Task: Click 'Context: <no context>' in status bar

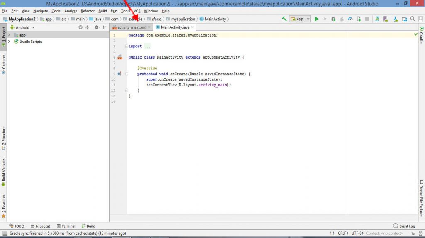Action: pos(384,233)
